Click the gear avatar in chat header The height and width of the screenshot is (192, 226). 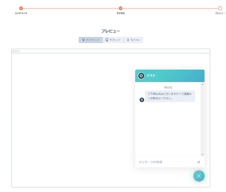click(141, 76)
